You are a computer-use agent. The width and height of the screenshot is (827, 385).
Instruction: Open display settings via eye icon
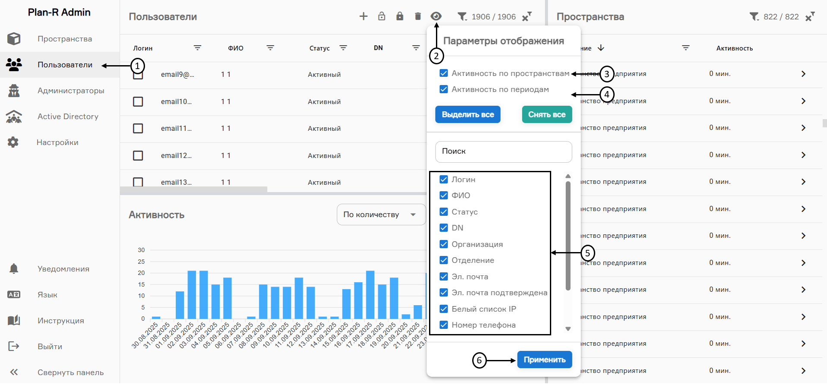tap(436, 16)
